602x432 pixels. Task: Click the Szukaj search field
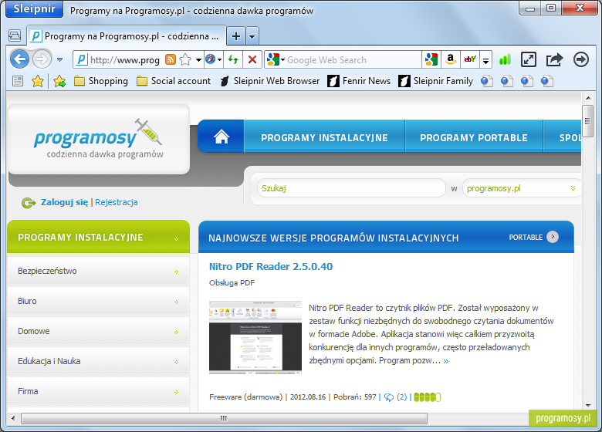tap(351, 188)
